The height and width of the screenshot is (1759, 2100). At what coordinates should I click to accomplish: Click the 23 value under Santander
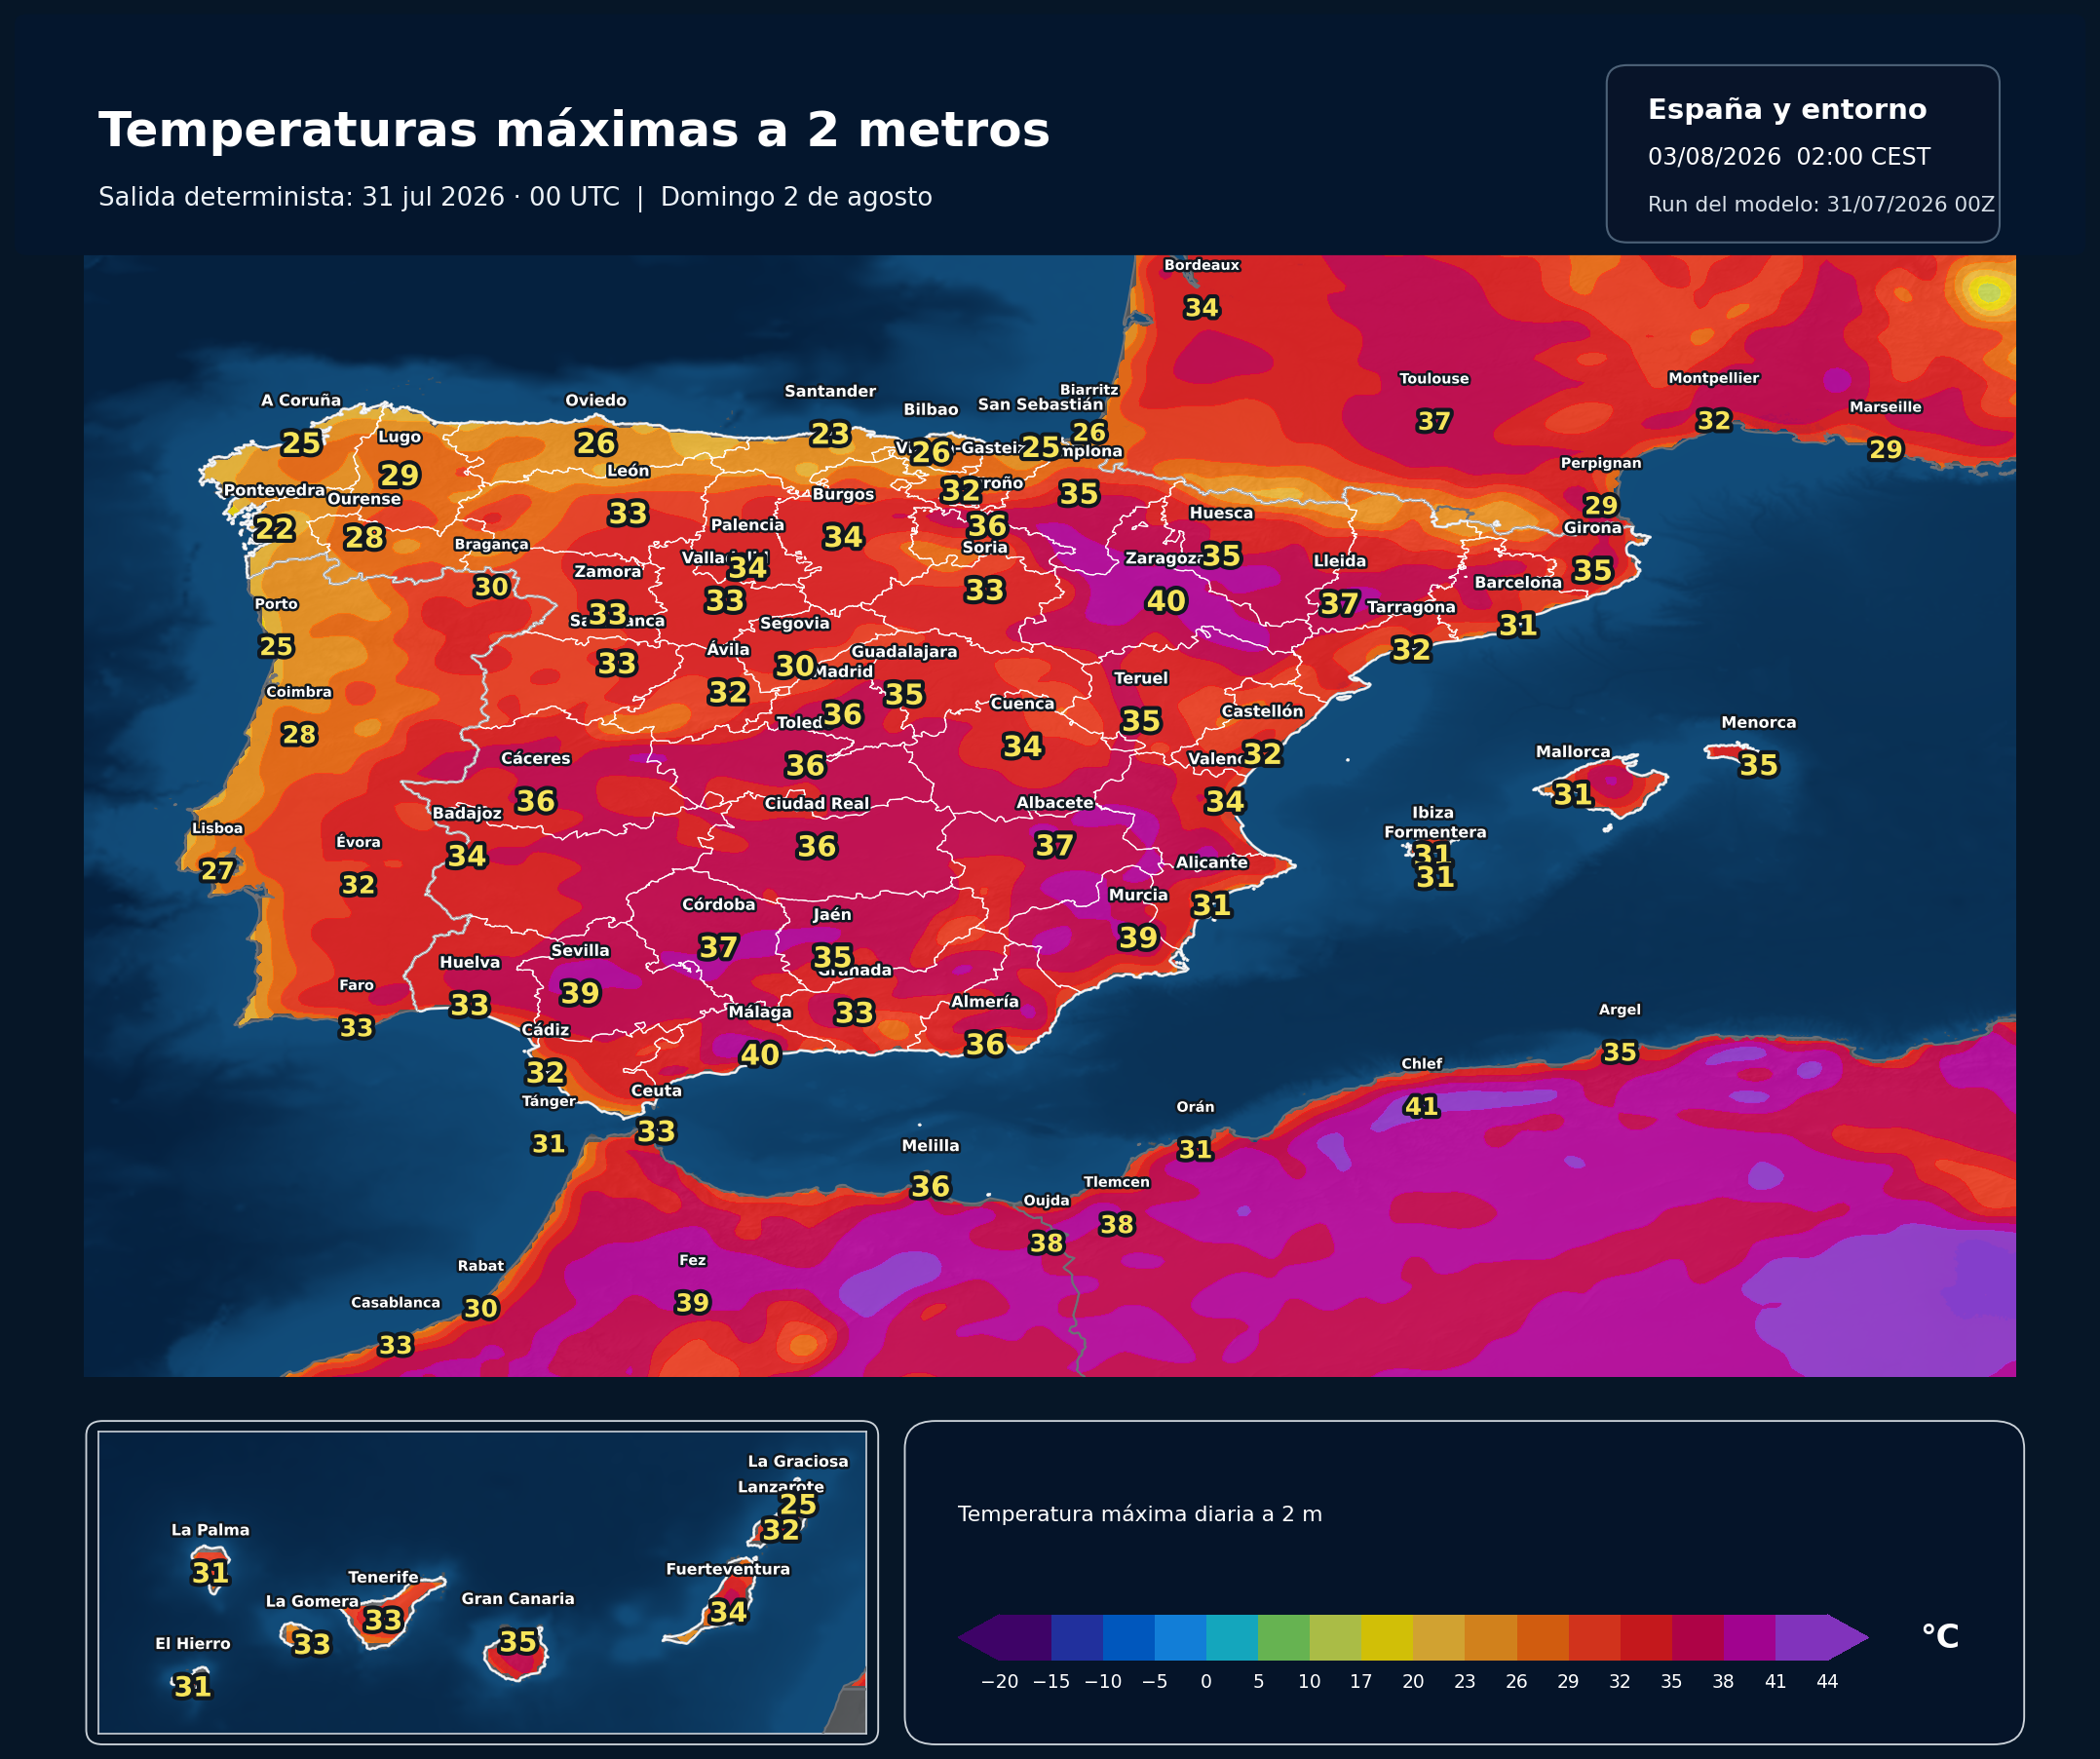(830, 434)
